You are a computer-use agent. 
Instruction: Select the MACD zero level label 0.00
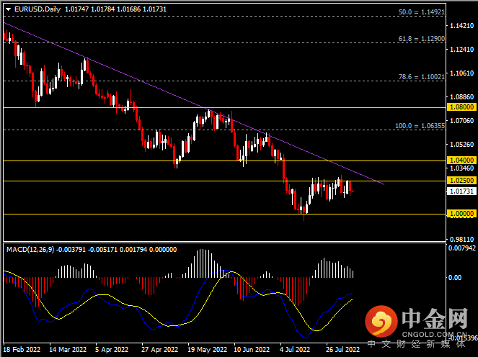pos(455,277)
